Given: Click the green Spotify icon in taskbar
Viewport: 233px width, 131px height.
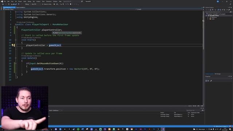Looking at the screenshot, I should point(78,129).
